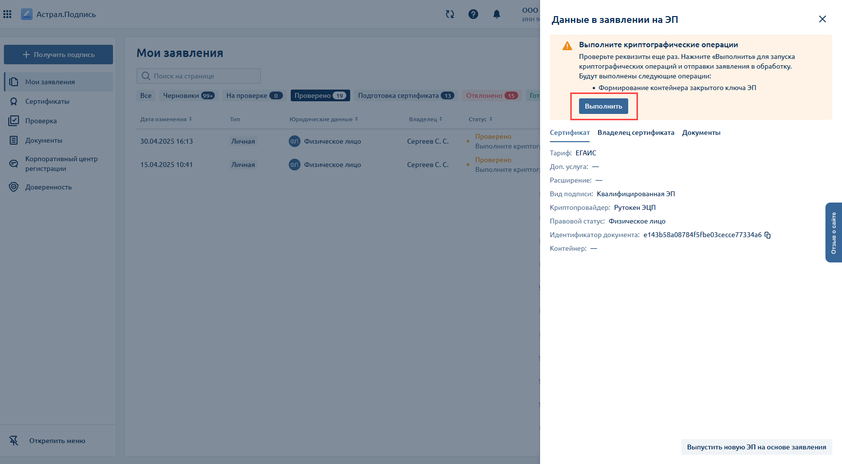Open the apps grid menu icon
Screen dimensions: 842x464
[x=7, y=14]
